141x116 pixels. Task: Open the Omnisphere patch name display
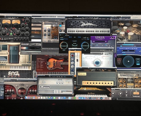point(128,51)
